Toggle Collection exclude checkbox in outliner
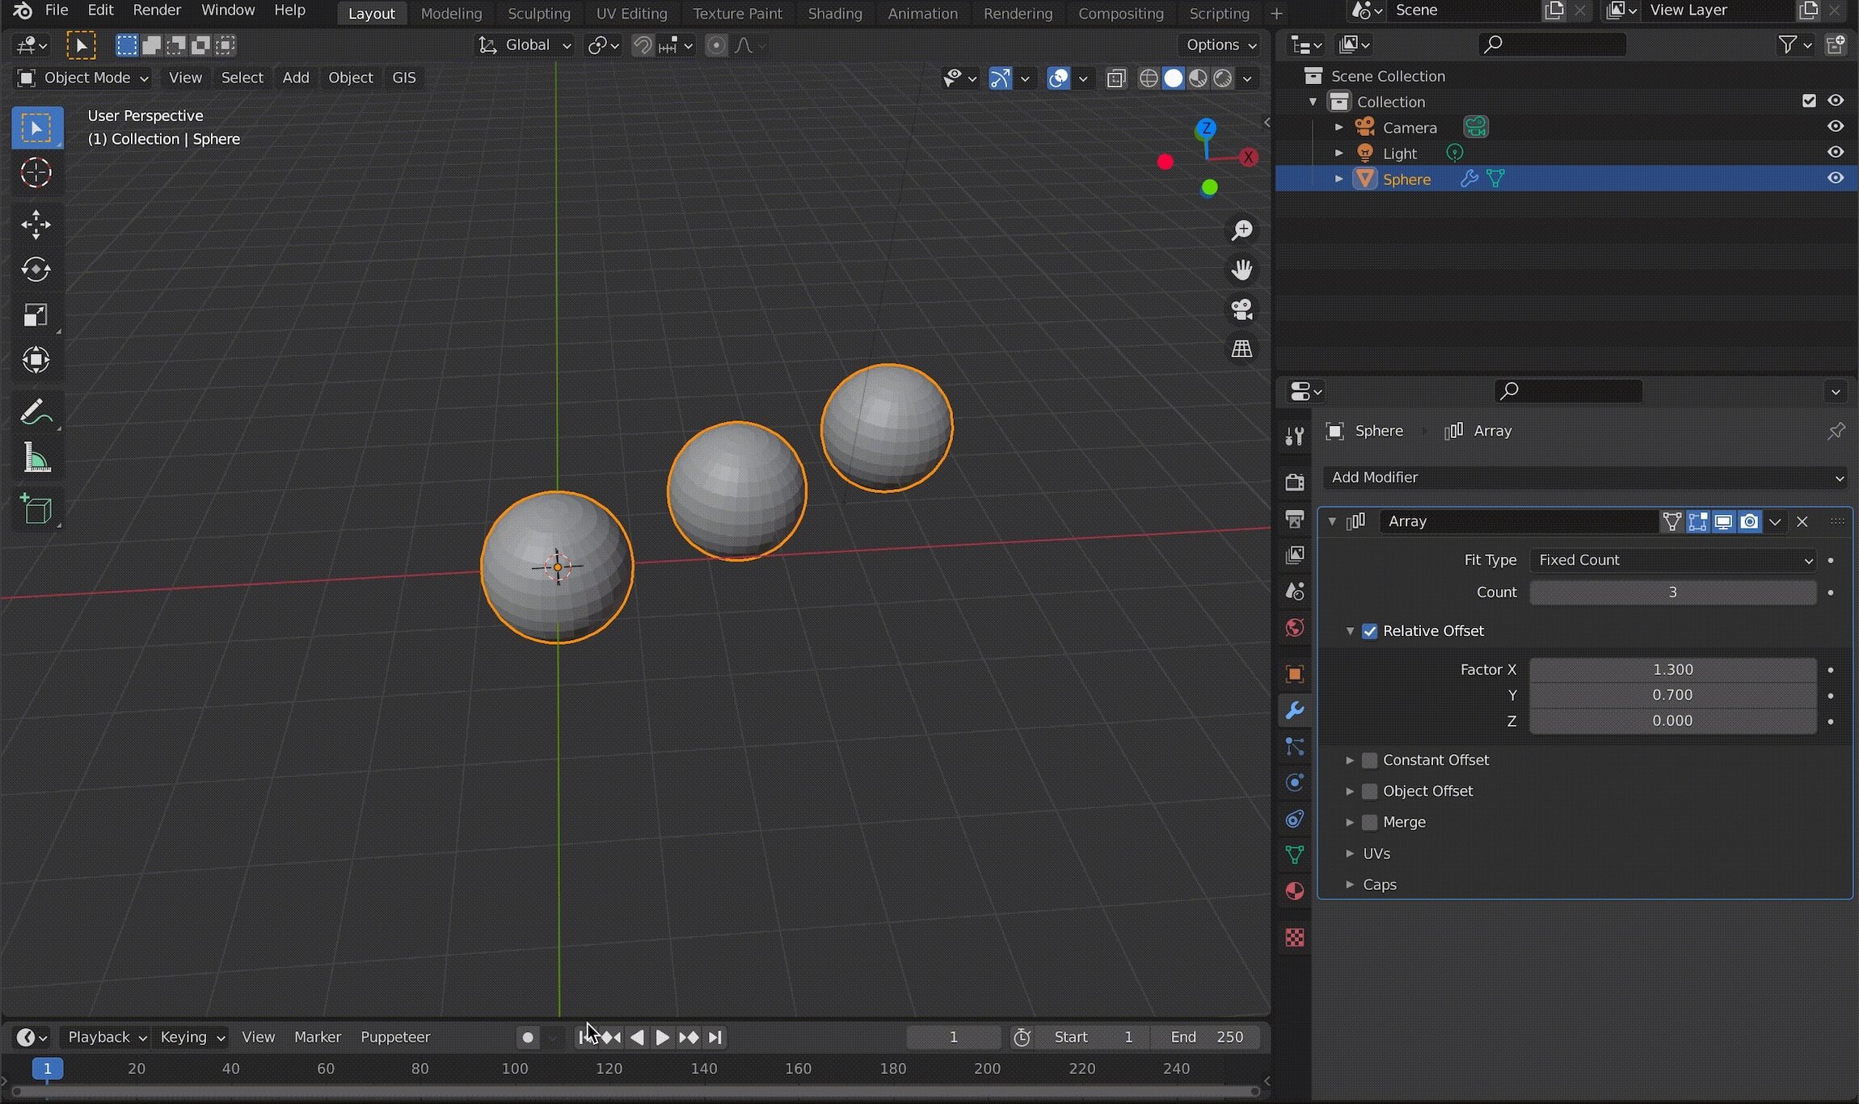 (1809, 101)
